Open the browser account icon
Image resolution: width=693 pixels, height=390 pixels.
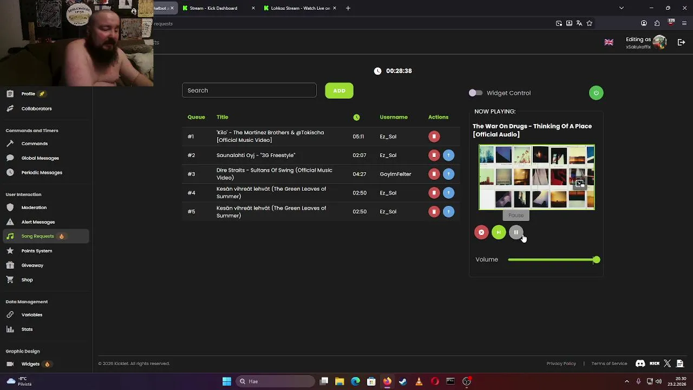644,23
